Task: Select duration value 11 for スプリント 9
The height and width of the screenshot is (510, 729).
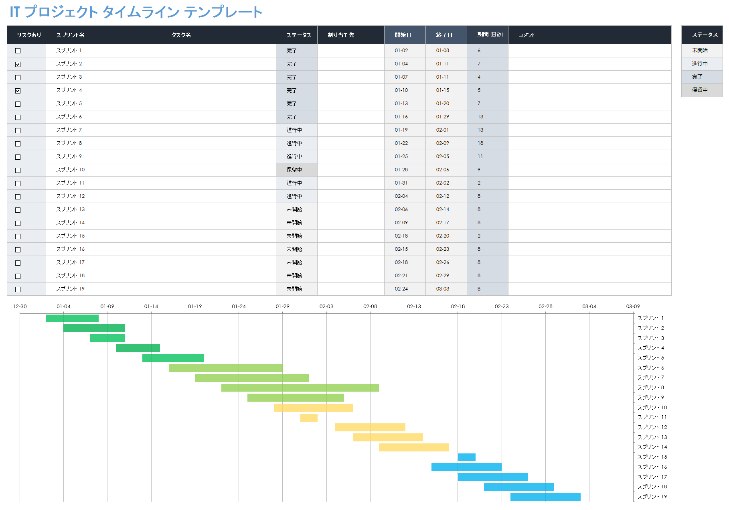Action: point(488,156)
